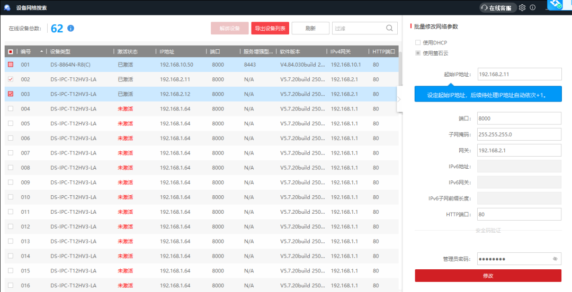The image size is (572, 292).
Task: Collapse the side panel with the arrow handle
Action: pos(399,99)
